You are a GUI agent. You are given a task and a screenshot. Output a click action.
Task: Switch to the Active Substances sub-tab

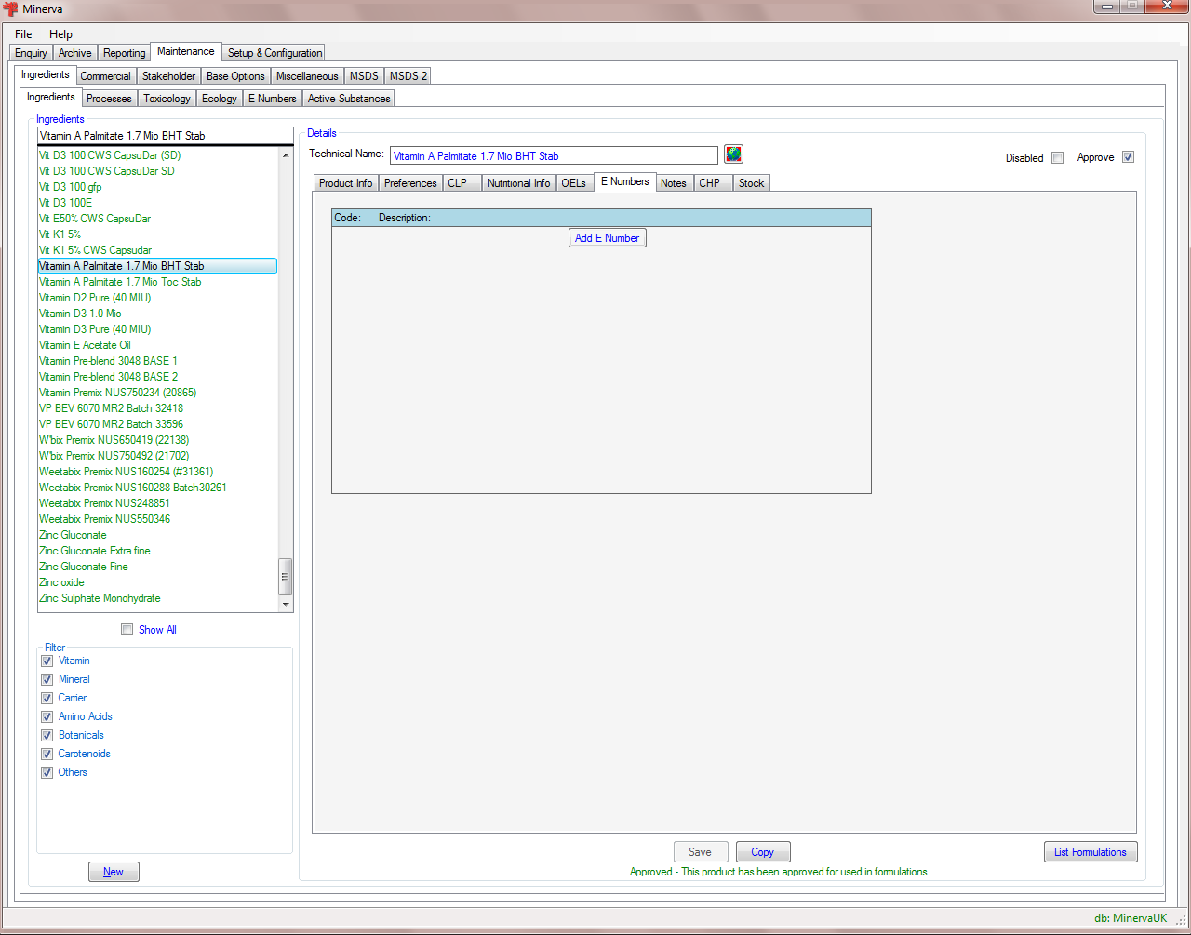click(x=349, y=99)
